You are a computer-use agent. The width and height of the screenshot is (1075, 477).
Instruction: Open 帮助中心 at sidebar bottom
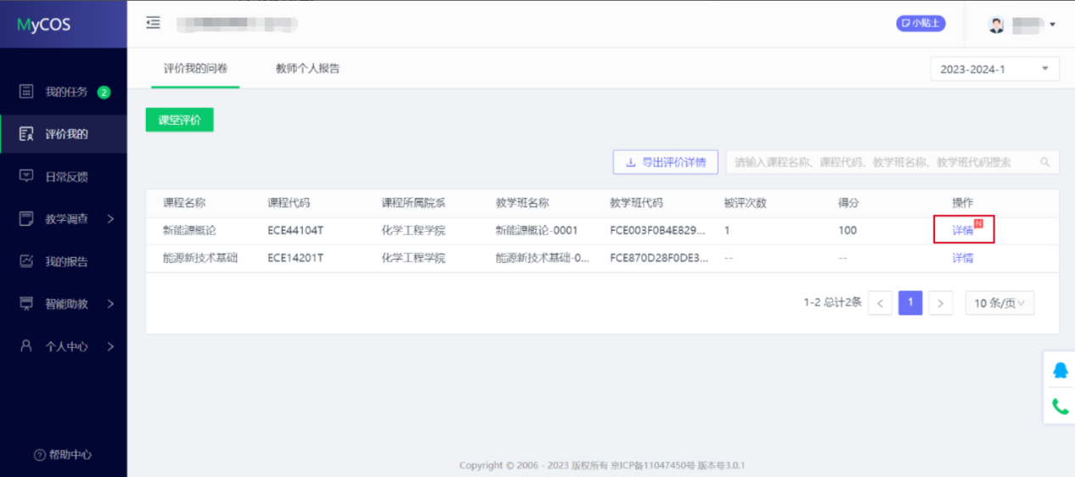pos(64,455)
